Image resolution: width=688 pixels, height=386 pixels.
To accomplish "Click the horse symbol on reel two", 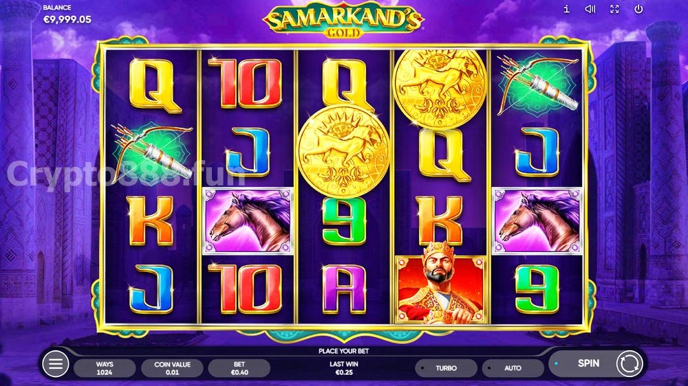I will 248,221.
